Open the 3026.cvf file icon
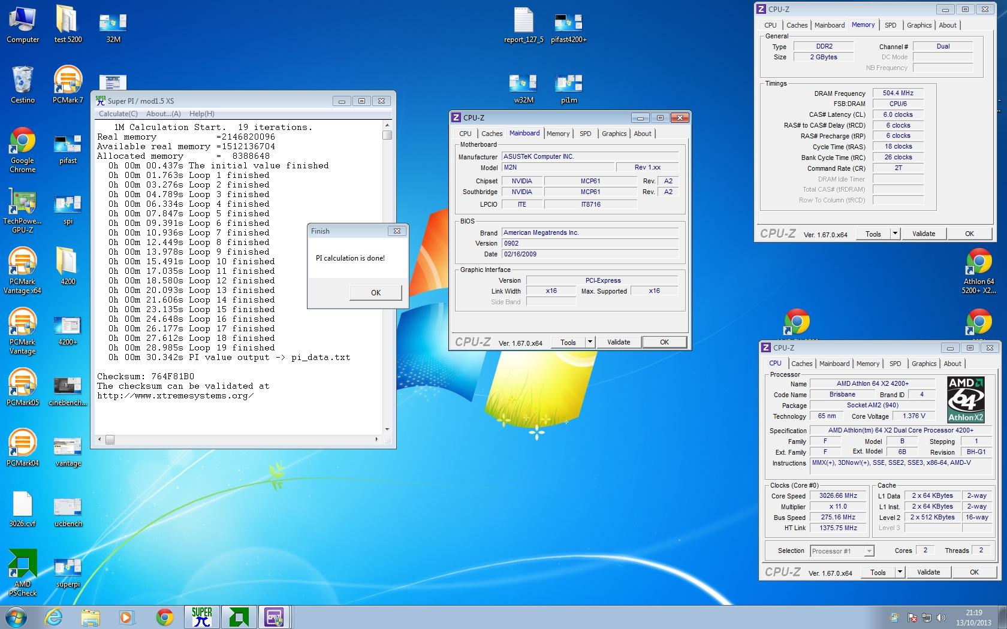This screenshot has height=629, width=1007. pyautogui.click(x=23, y=509)
